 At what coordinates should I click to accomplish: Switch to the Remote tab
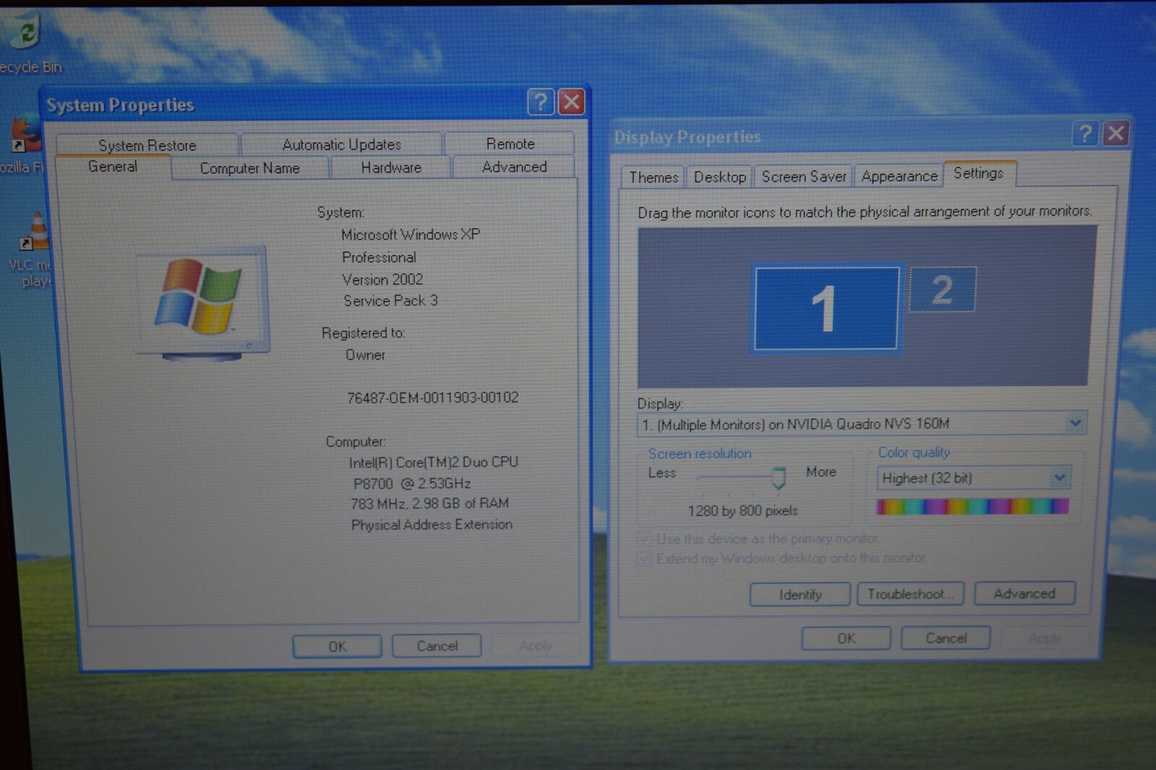point(510,144)
